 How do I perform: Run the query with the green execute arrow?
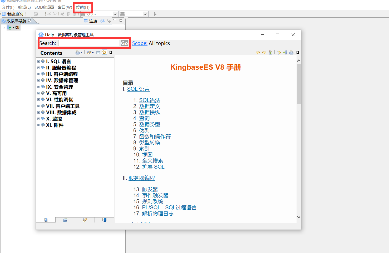(x=155, y=14)
